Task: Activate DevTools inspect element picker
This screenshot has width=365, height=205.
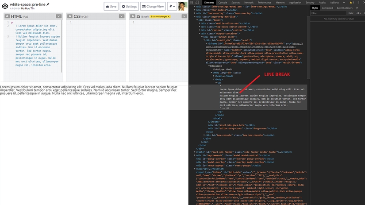Action: tap(192, 3)
